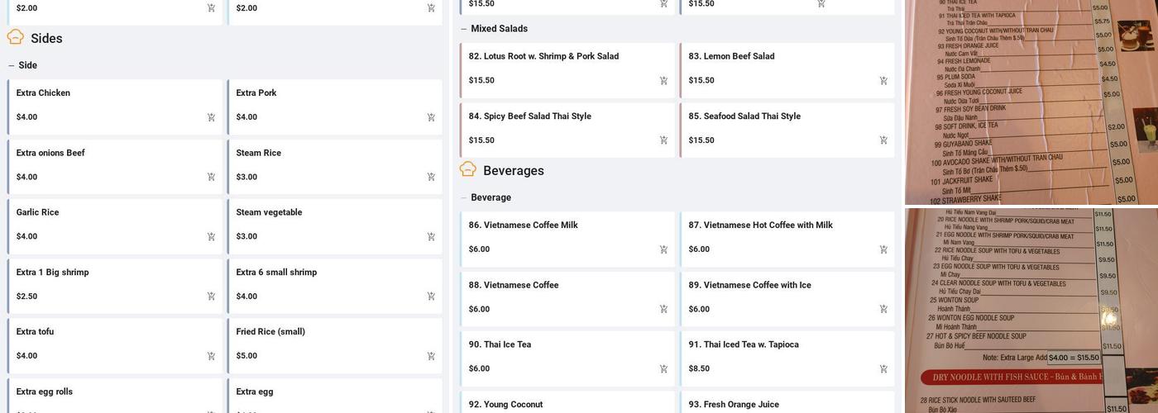
Task: Add Extra Chicken to cart
Action: tap(211, 117)
